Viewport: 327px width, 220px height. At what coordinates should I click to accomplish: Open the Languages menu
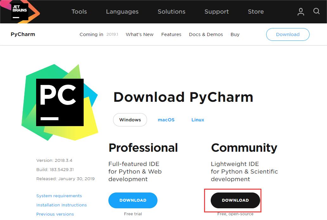[x=122, y=12]
